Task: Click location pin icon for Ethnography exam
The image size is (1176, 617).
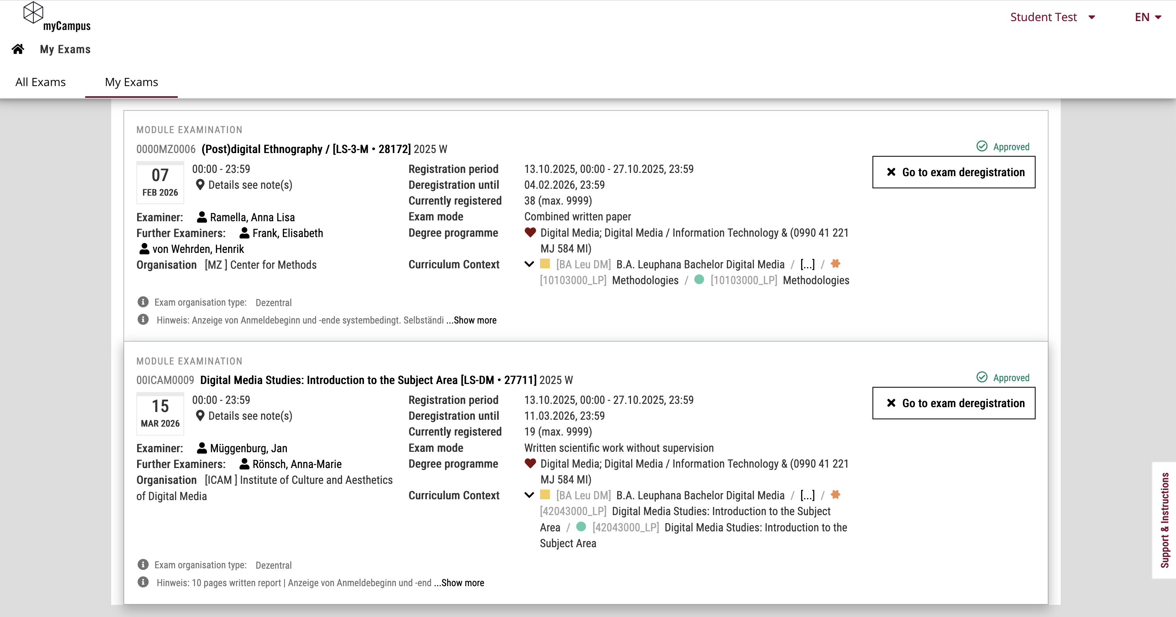Action: [200, 185]
